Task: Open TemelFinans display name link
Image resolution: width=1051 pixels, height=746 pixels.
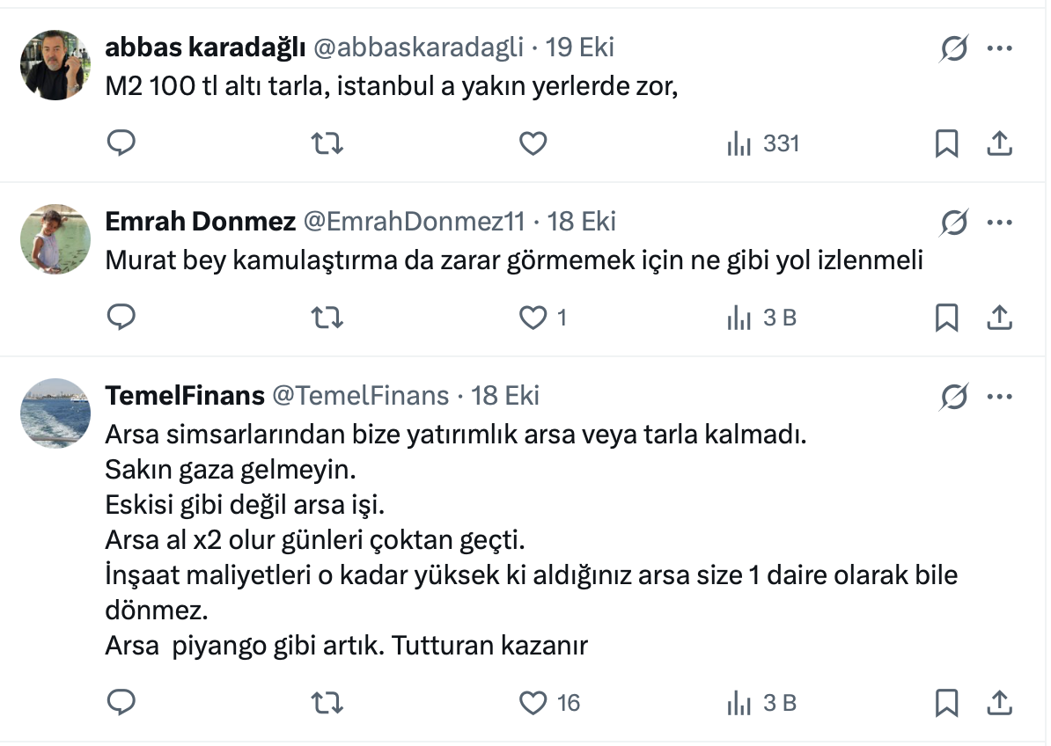Action: pos(185,396)
